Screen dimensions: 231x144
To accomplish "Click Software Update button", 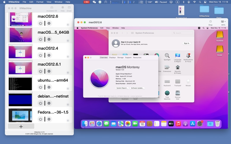I will pyautogui.click(x=137, y=88).
